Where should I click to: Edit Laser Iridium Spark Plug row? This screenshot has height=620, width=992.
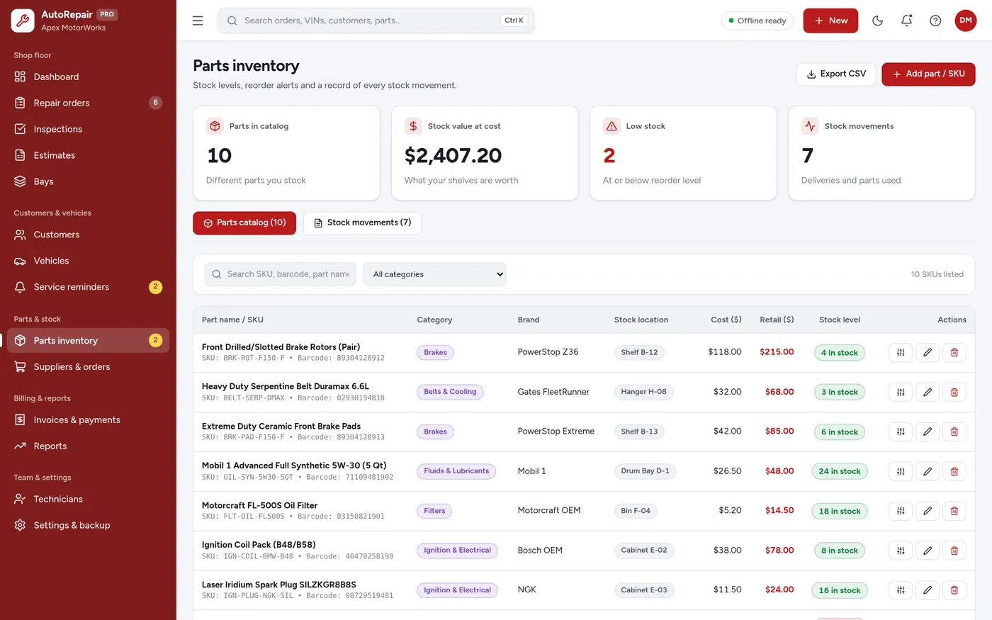click(x=928, y=590)
